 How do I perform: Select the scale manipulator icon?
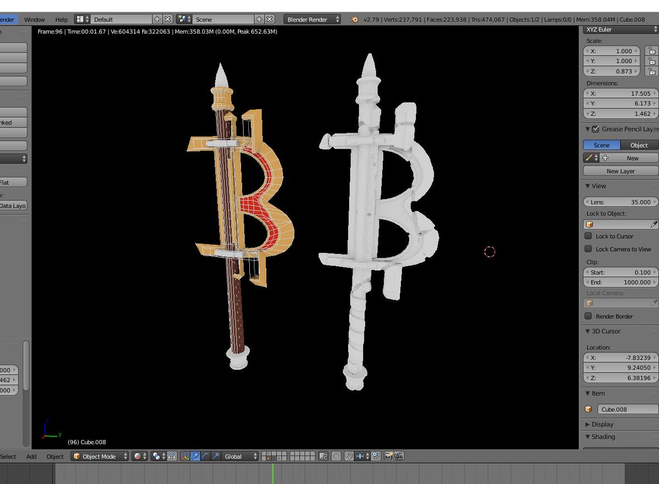pyautogui.click(x=216, y=456)
